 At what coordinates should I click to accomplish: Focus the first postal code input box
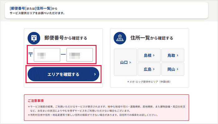[47, 55]
